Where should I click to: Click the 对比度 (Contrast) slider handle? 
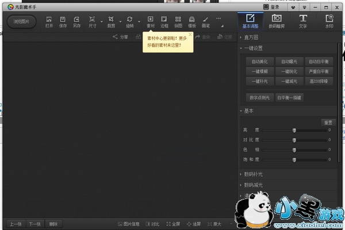pyautogui.click(x=294, y=140)
